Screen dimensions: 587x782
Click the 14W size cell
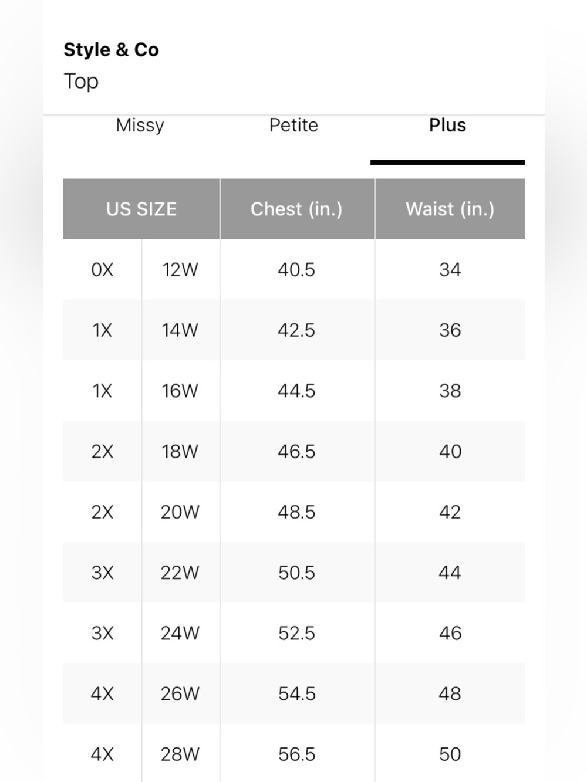click(x=180, y=330)
